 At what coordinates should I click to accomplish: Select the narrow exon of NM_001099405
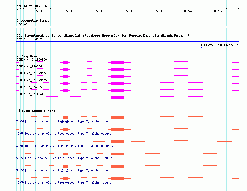[65, 84]
